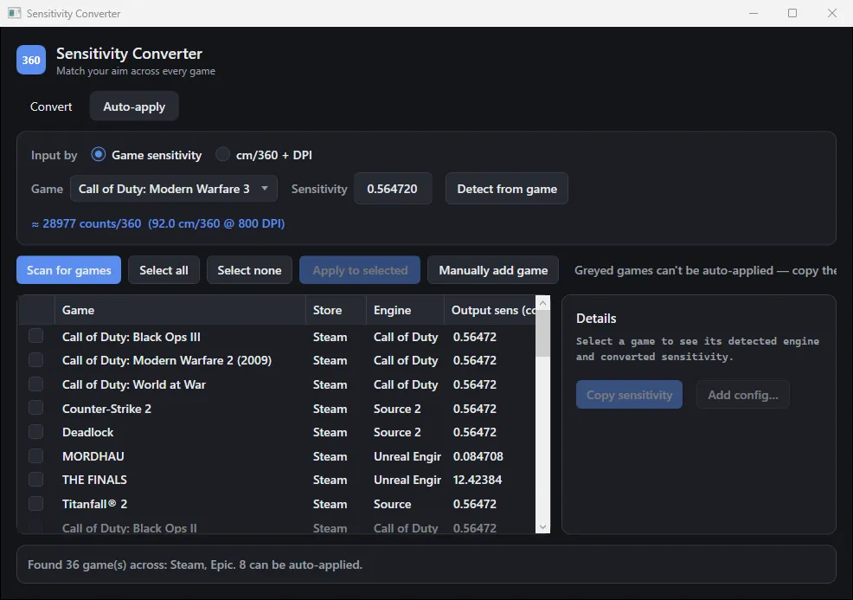This screenshot has width=853, height=600.
Task: Click the Output sens column header
Action: pyautogui.click(x=491, y=310)
